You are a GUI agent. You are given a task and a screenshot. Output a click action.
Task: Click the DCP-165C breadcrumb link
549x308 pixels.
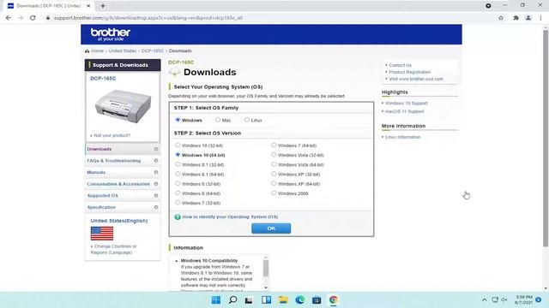coord(153,51)
